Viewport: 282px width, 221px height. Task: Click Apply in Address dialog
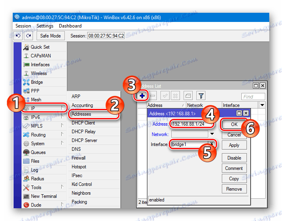(234, 145)
